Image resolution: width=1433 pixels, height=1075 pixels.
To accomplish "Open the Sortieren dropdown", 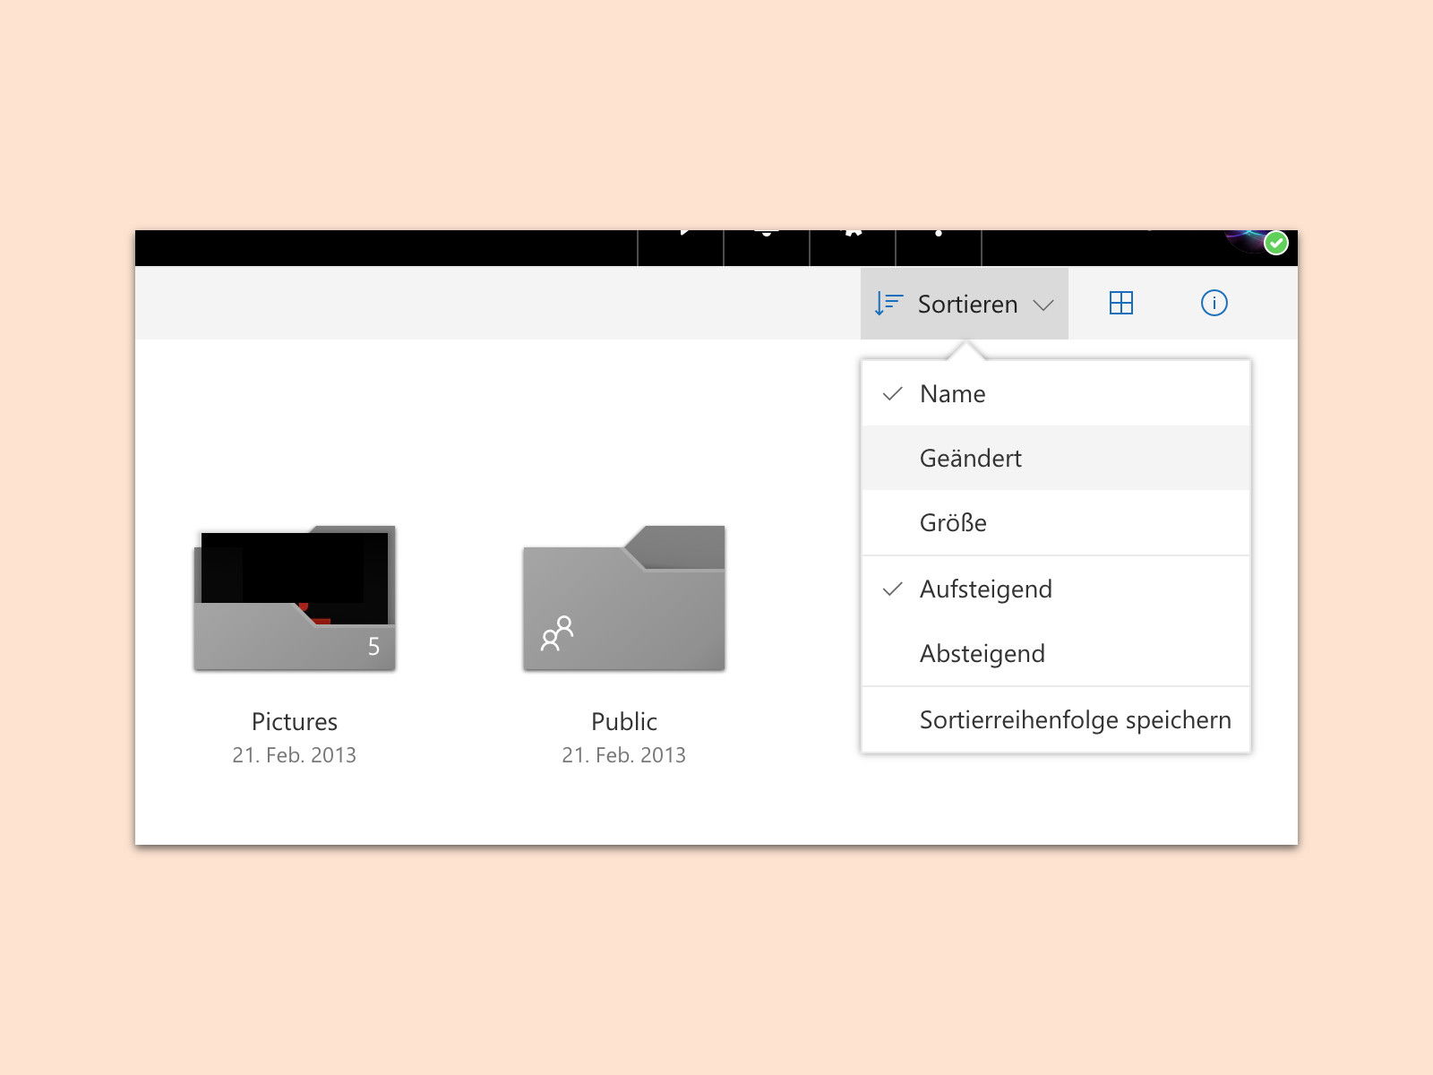I will click(x=965, y=304).
